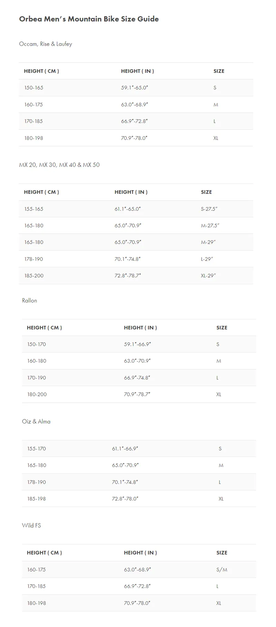Select the 59.1"-65.0" inches cell

135,88
